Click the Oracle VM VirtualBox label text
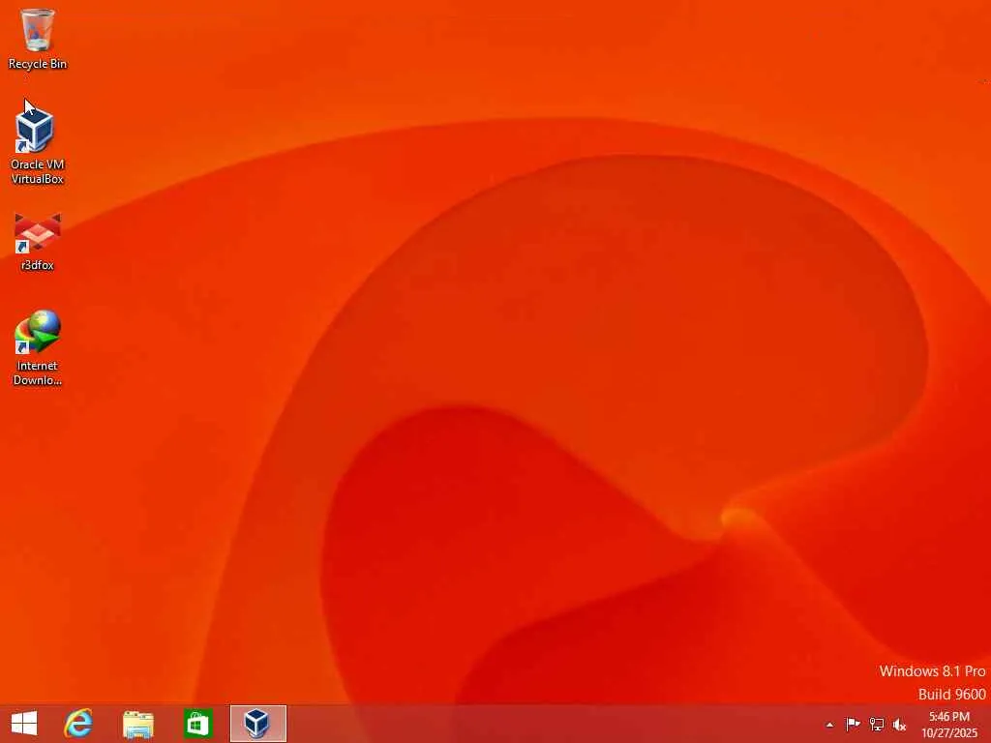Screen dimensions: 991x743 coord(38,171)
